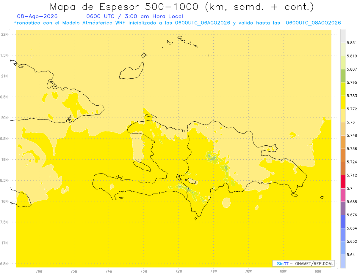Viewport: 357px width, 275px height.
Task: Click the colorbar value 5.724
Action: point(352,162)
